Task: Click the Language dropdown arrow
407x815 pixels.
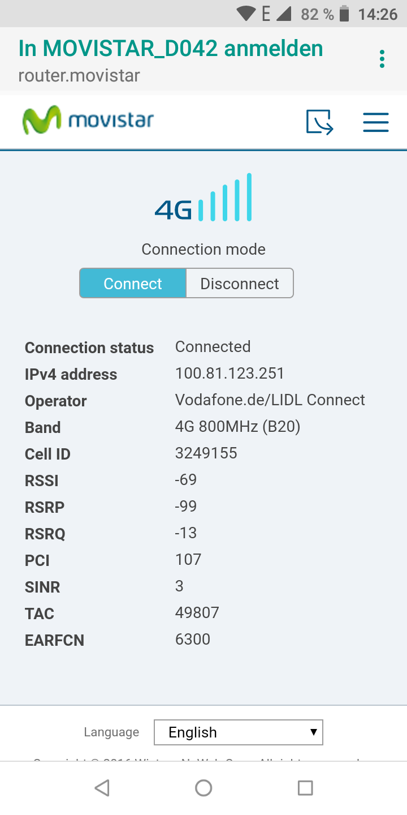Action: (x=313, y=732)
